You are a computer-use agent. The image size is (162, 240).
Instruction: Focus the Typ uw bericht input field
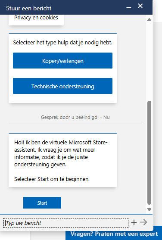point(66,223)
